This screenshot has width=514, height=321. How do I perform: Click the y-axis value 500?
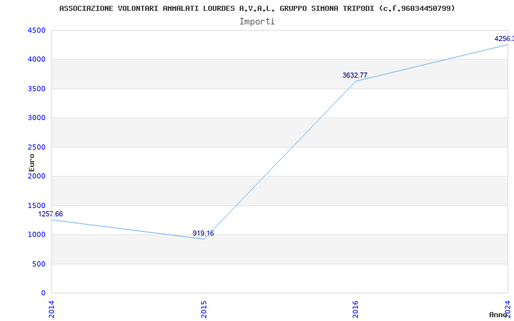[x=39, y=264]
